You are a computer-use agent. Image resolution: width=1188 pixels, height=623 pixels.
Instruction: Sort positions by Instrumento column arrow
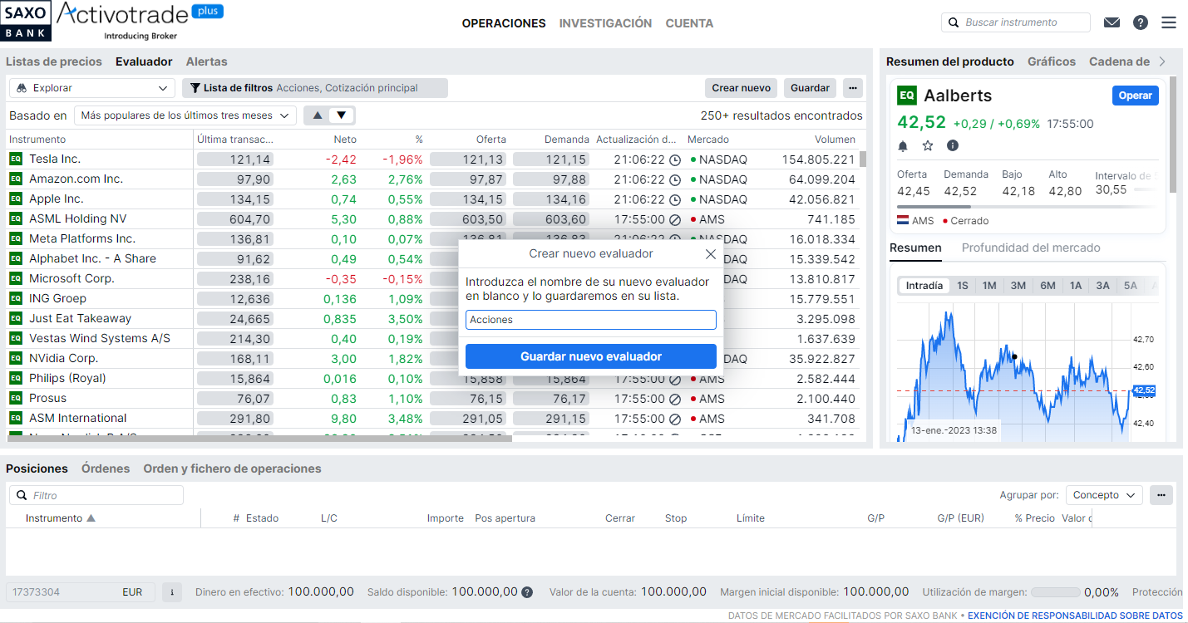[x=91, y=518]
